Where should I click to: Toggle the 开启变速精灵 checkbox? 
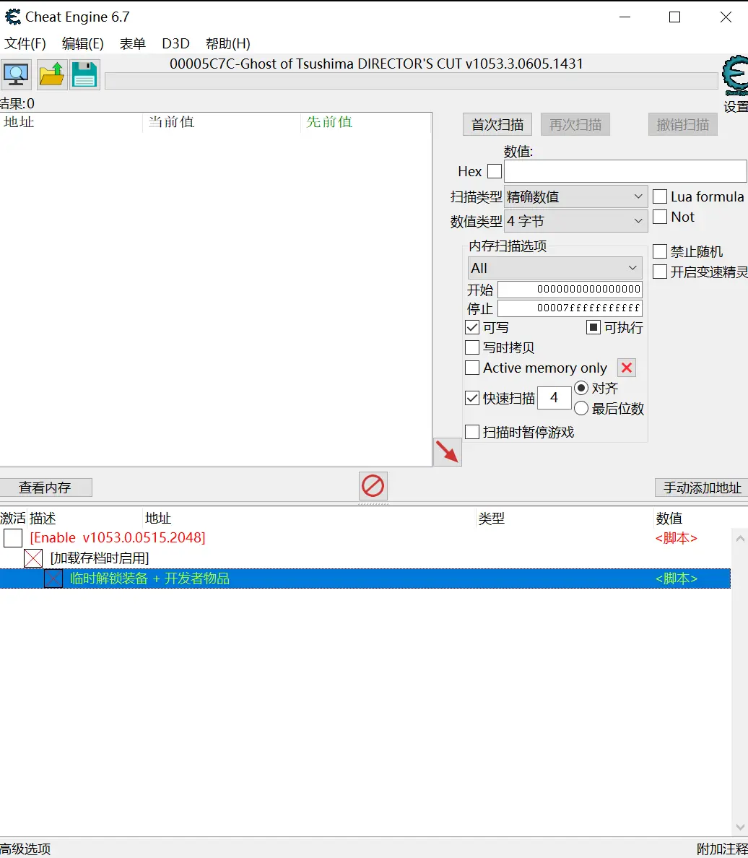(x=660, y=272)
